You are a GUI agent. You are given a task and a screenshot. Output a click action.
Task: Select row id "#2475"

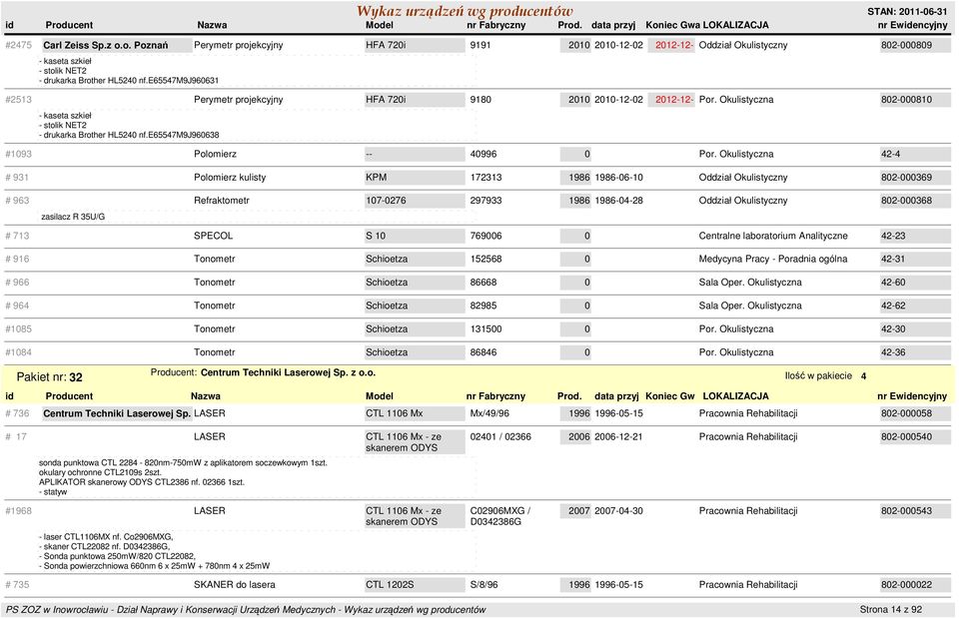click(x=18, y=45)
